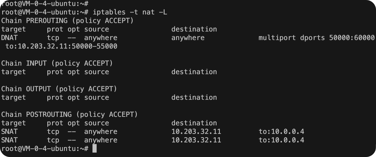
Task: Click the anywhere source of the DNAT rule
Action: point(101,37)
